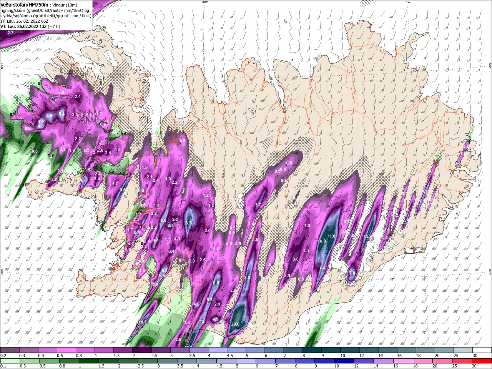The image size is (492, 369).
Task: Pick the bright pink-magenta swatch on the snow legend
Action: (x=66, y=350)
